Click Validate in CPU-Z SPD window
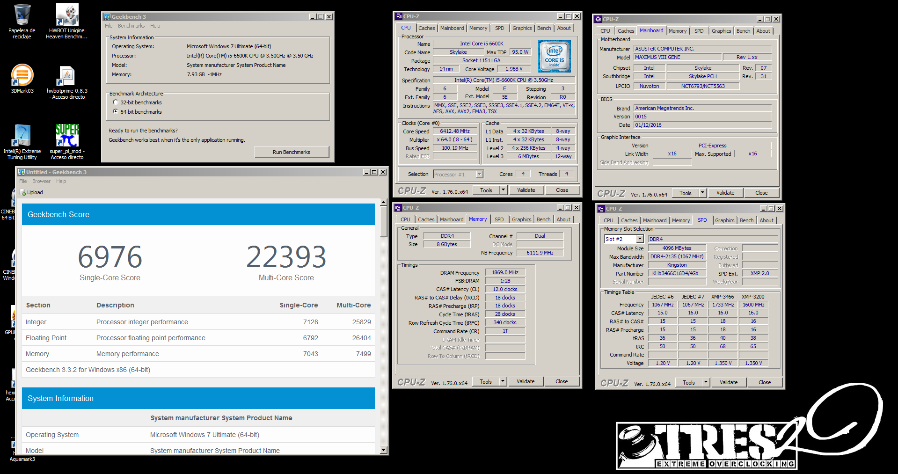 coord(729,382)
